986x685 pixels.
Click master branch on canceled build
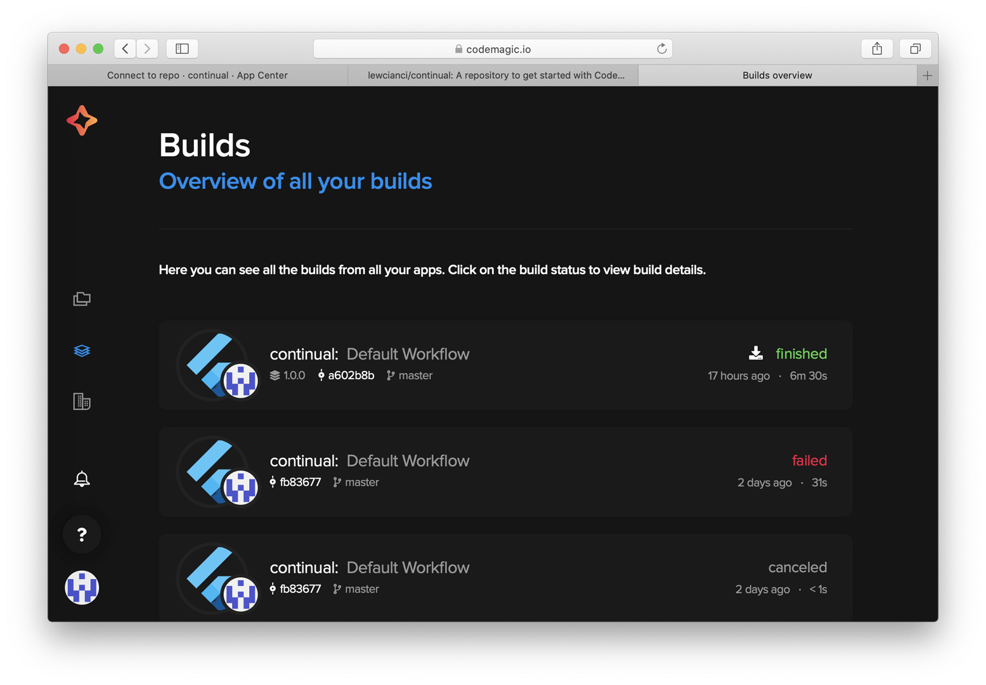coord(356,589)
